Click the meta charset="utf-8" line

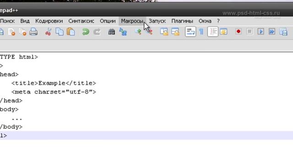(x=54, y=92)
